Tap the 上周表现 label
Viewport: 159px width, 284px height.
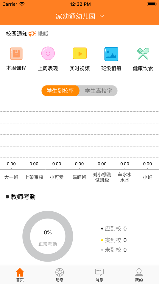pos(48,68)
